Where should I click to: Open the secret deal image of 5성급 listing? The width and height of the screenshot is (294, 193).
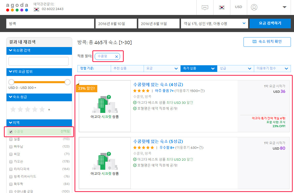[105, 163]
